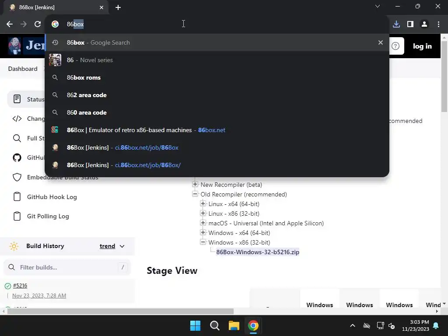Click the Chrome taskbar icon
Image resolution: width=448 pixels, height=336 pixels.
point(253,325)
